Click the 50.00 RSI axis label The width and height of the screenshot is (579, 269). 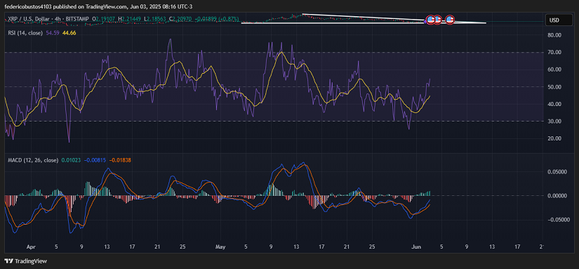(555, 87)
